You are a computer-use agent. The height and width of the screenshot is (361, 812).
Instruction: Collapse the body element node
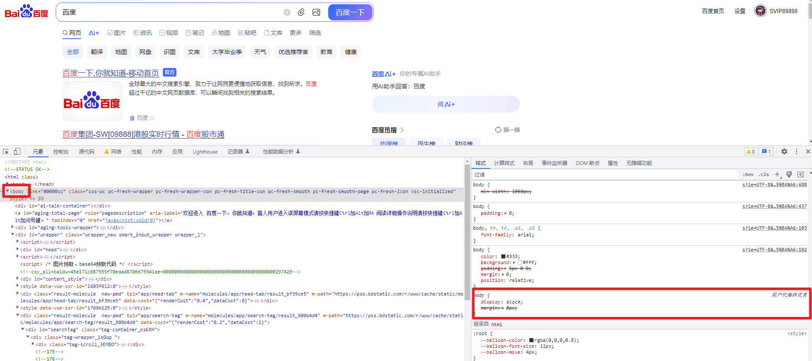click(x=7, y=191)
